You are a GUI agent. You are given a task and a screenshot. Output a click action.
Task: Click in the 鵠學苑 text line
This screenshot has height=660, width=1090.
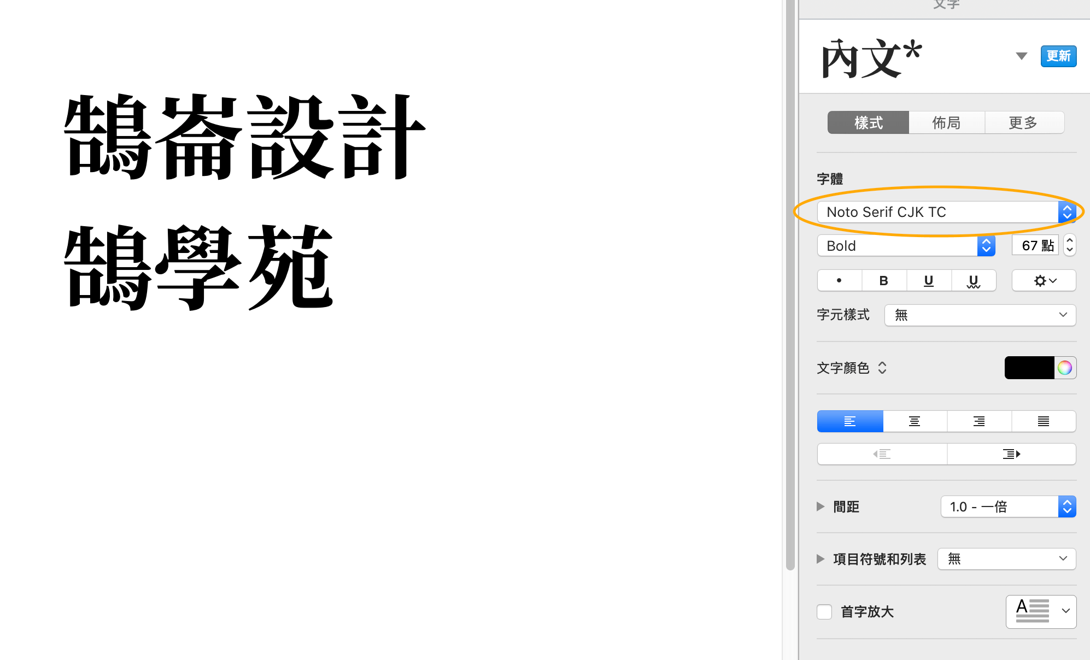pos(199,268)
